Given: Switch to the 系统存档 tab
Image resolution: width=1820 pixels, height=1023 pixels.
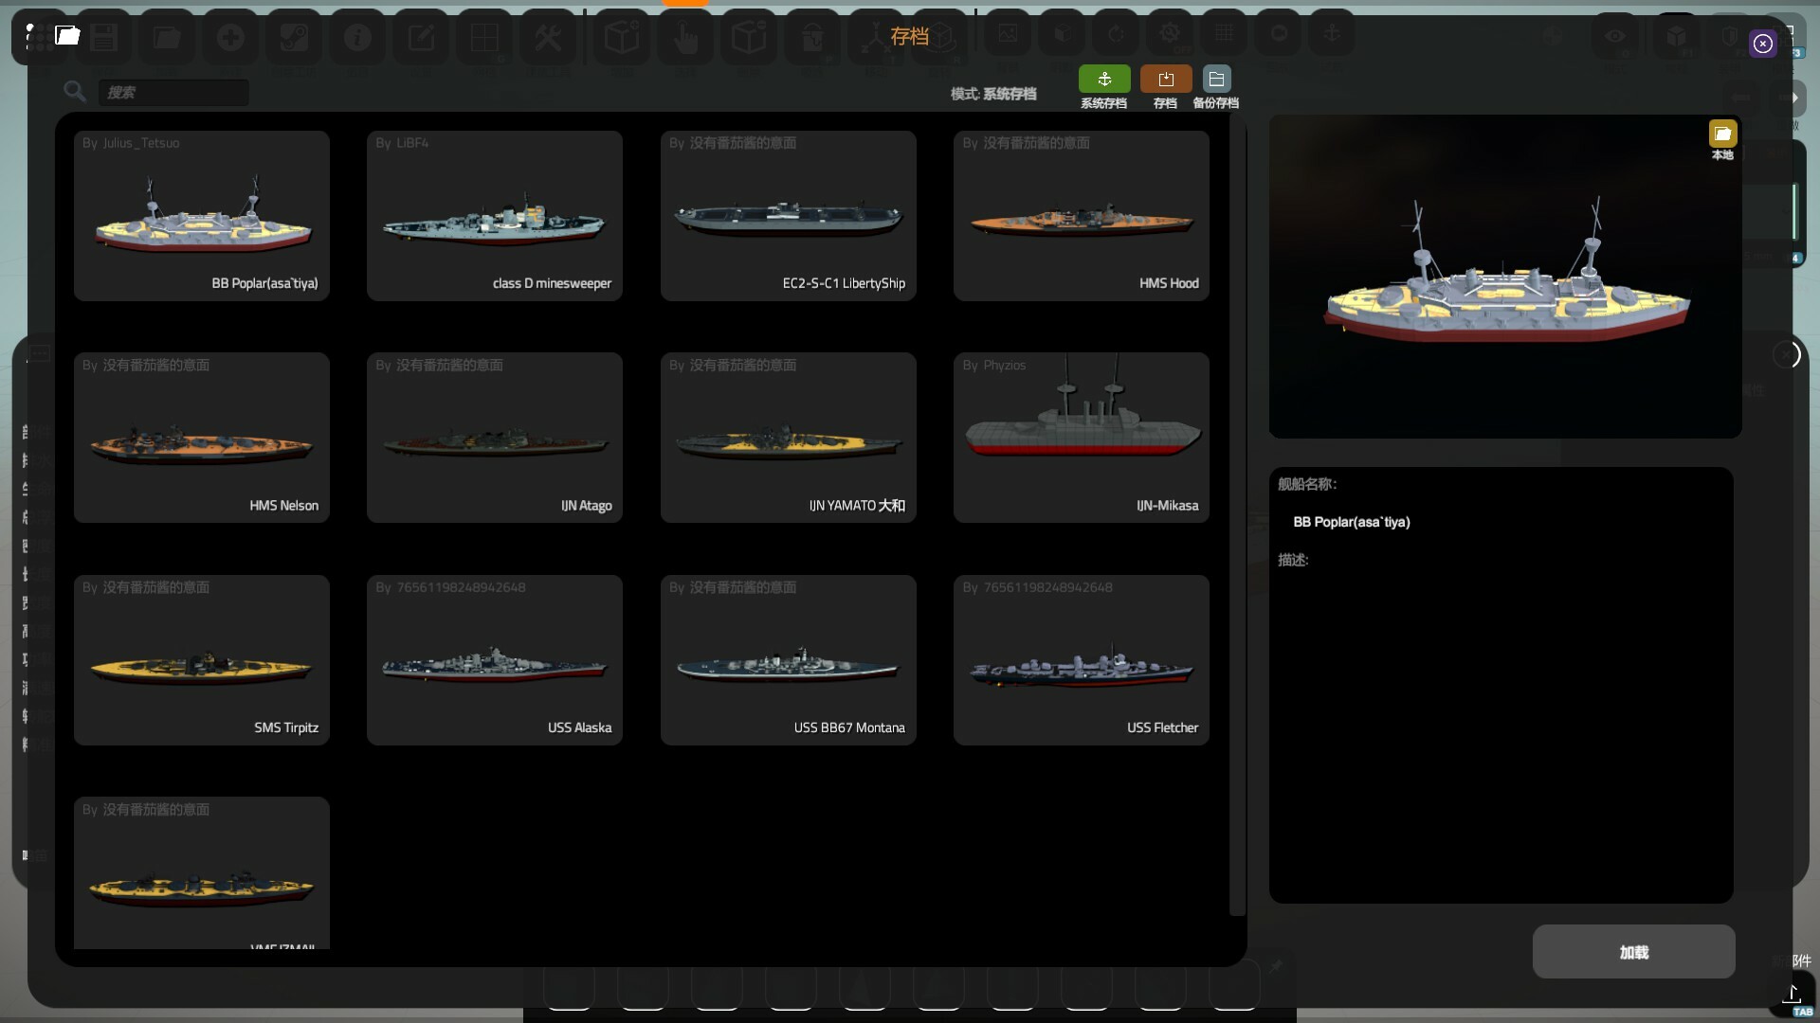Looking at the screenshot, I should [1104, 80].
